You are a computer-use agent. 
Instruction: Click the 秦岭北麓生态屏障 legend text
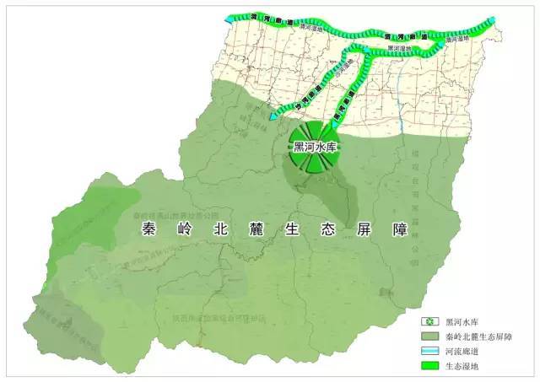point(478,336)
